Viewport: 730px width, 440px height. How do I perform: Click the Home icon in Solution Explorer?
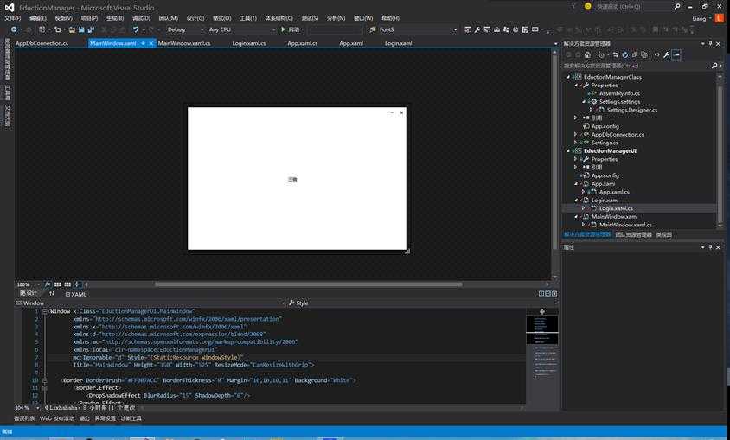click(587, 54)
